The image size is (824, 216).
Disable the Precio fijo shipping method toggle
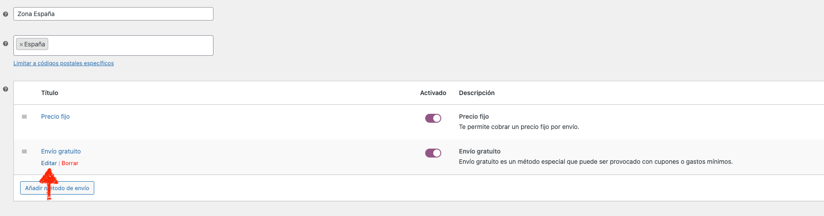tap(433, 118)
